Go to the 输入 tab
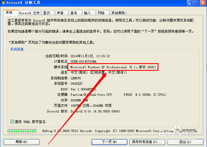Screen dimensions: 207x147 point(89,13)
